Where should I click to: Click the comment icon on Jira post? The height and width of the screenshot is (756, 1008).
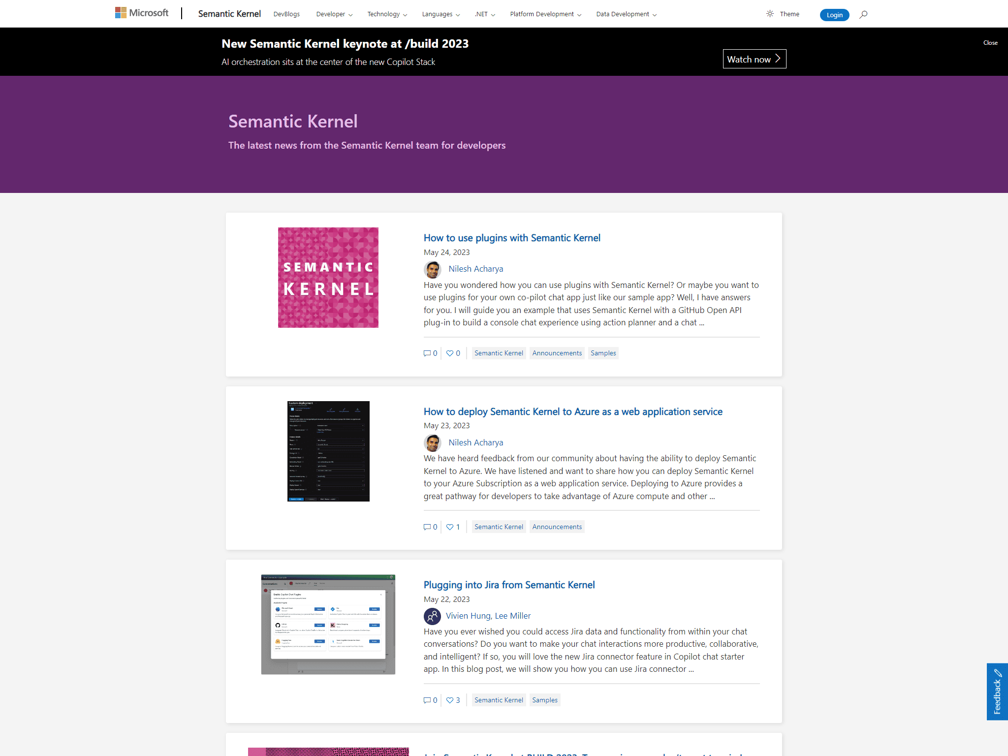427,700
